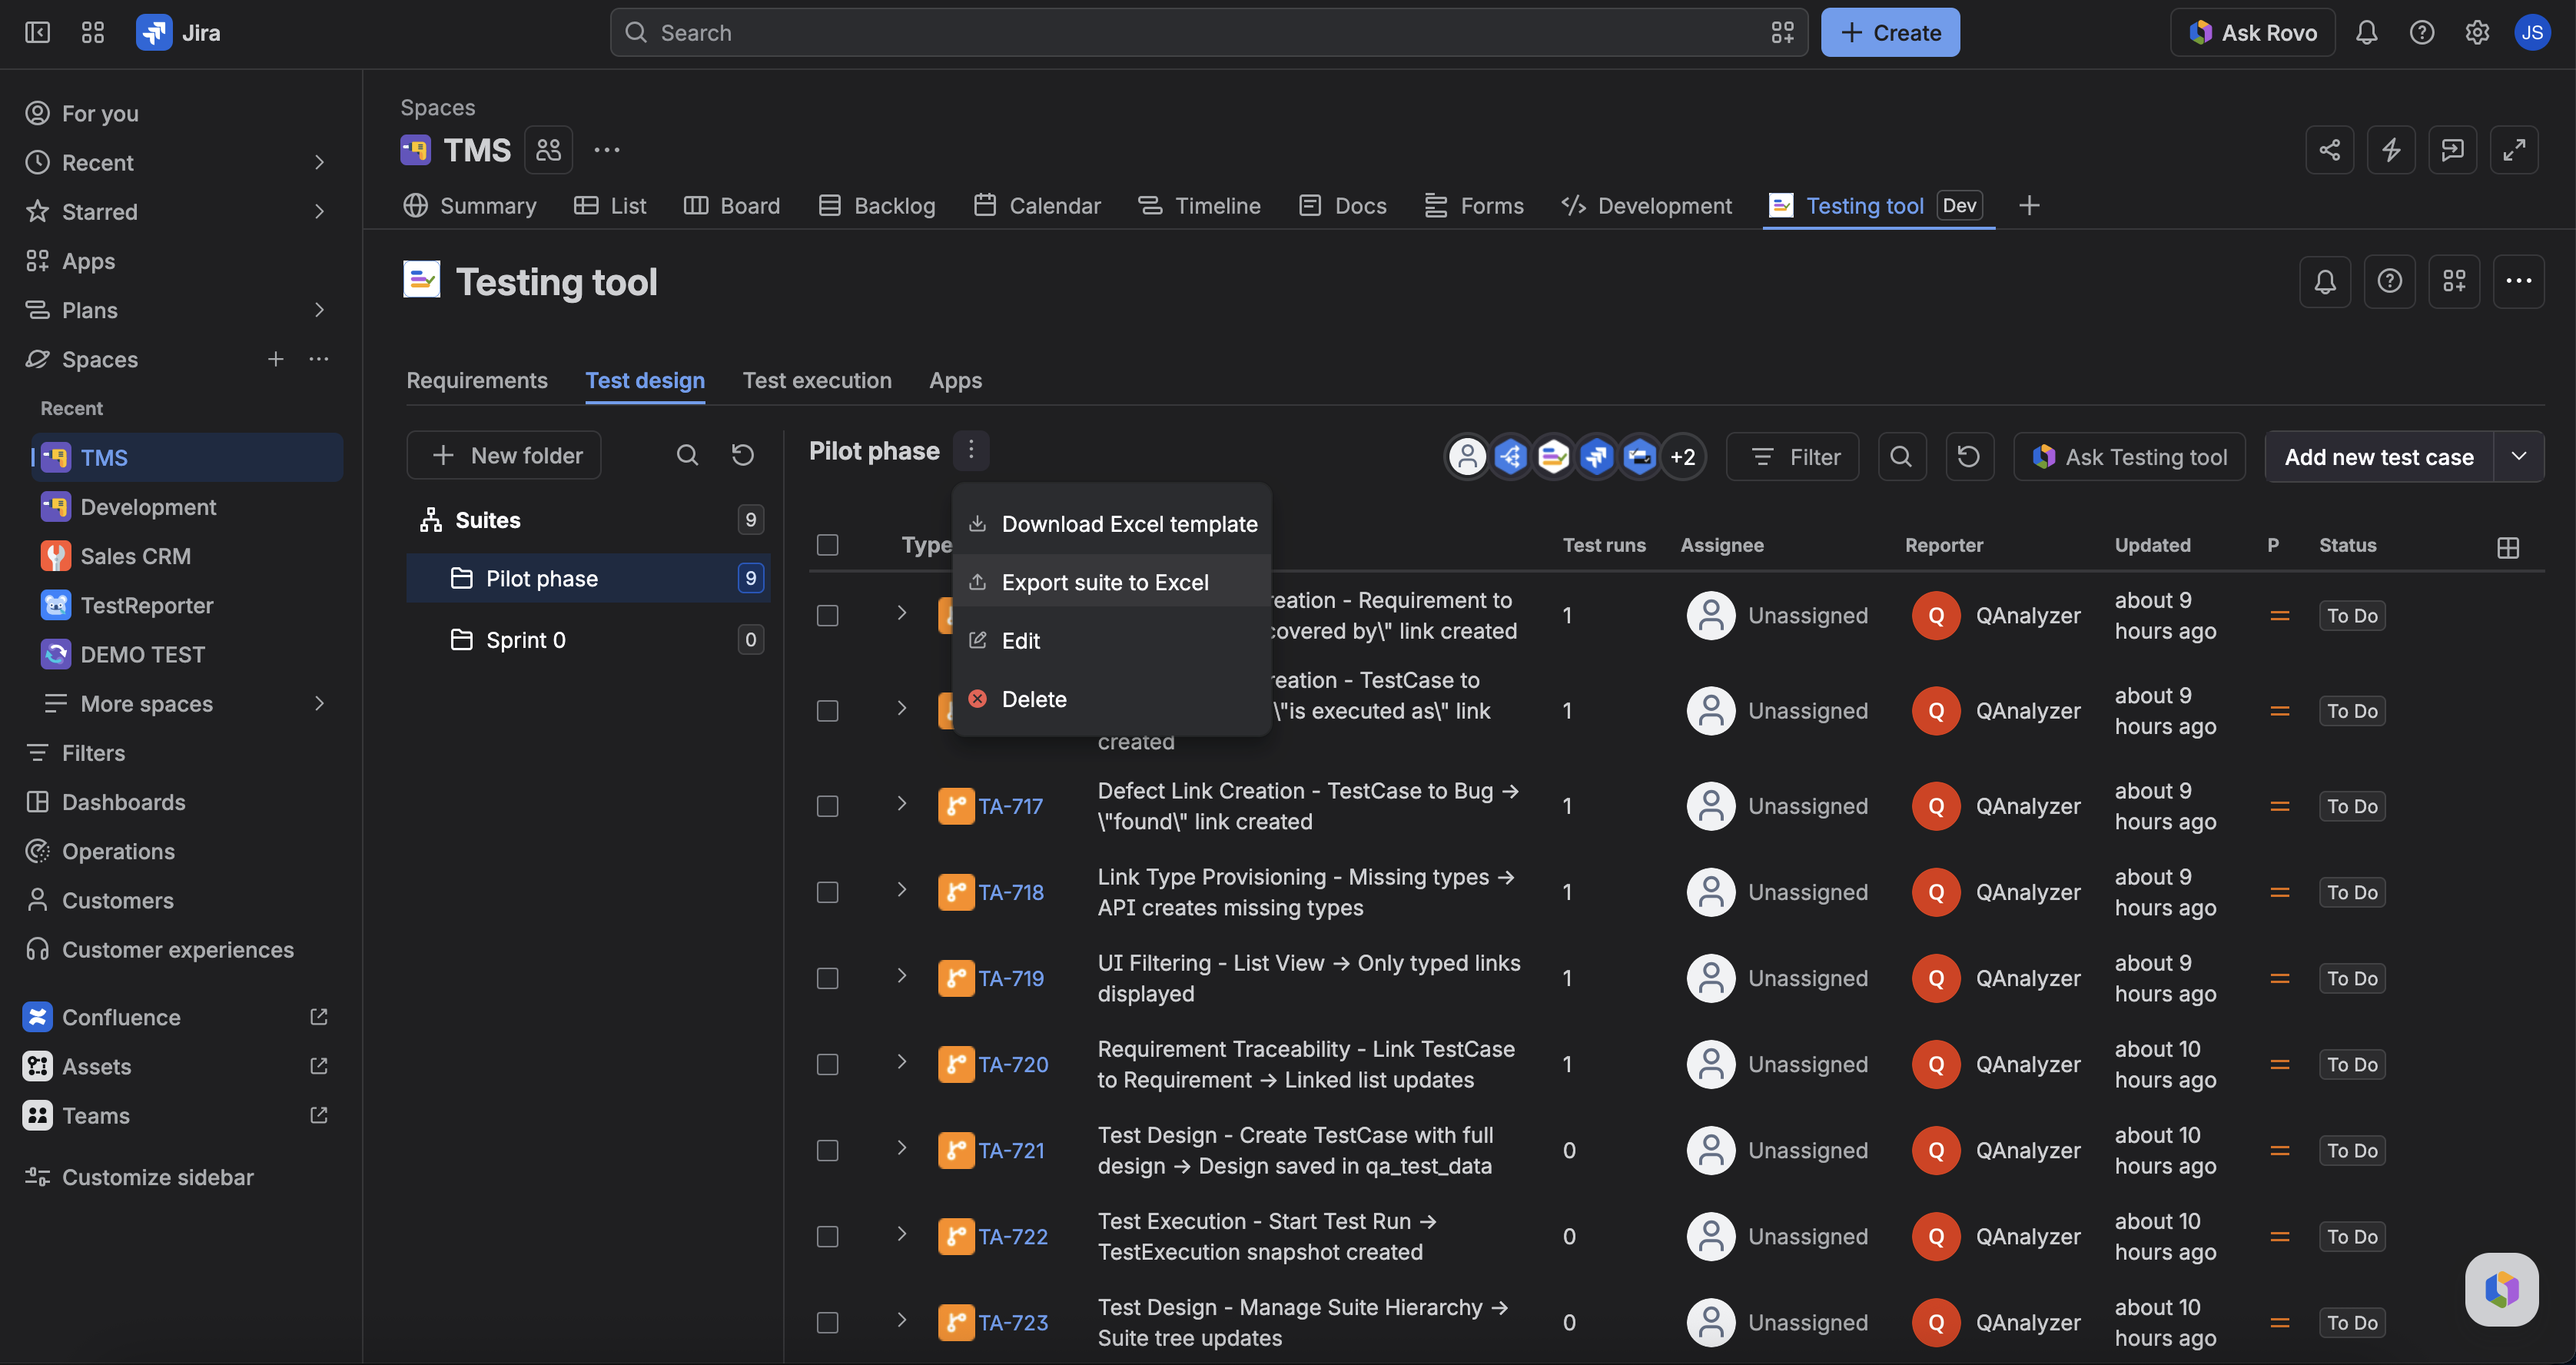The height and width of the screenshot is (1365, 2576).
Task: Switch to the Test execution tab
Action: point(817,380)
